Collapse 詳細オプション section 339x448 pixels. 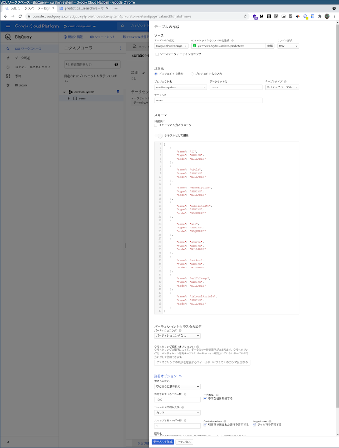[168, 376]
